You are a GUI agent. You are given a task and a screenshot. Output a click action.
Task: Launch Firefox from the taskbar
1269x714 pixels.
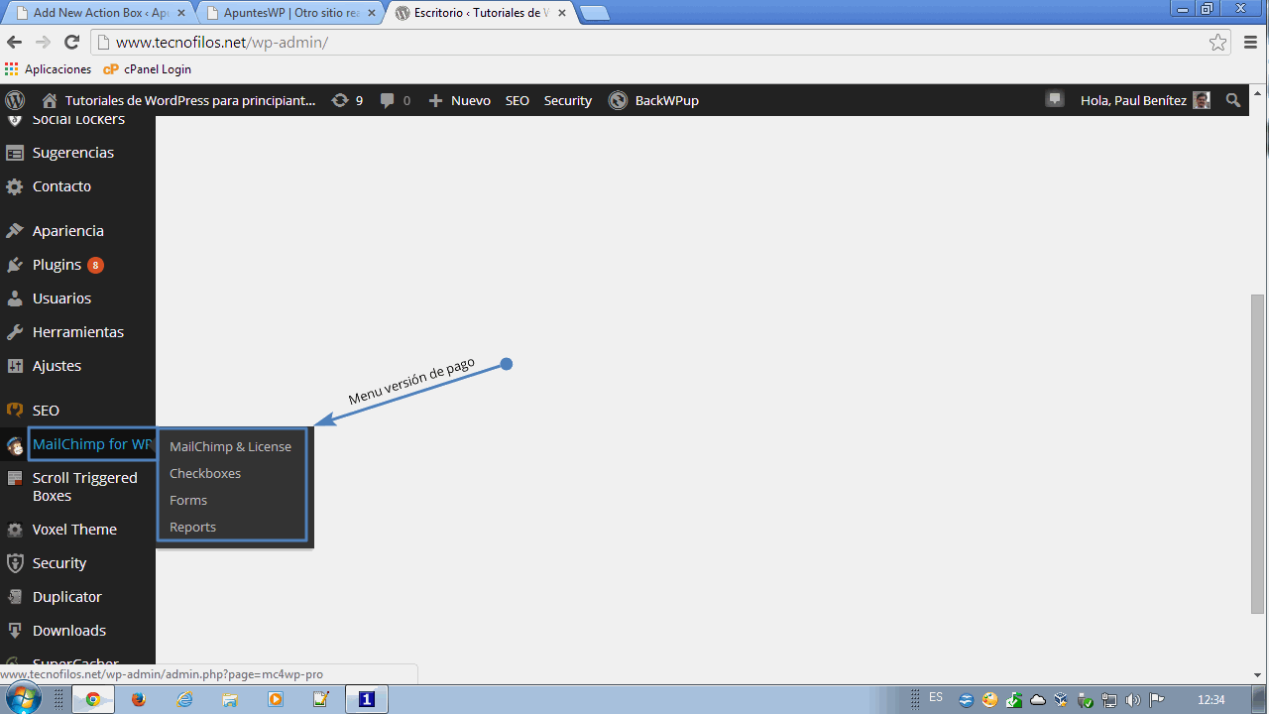click(x=138, y=699)
